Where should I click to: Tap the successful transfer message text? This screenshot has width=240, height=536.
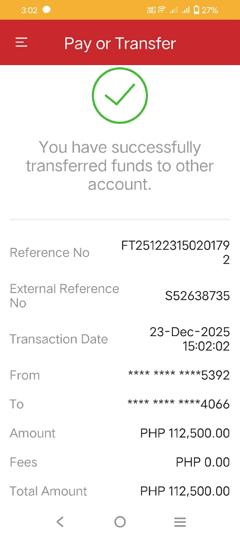(120, 166)
